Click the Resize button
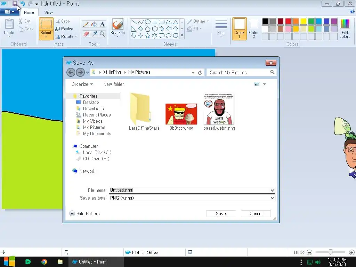356x267 pixels. tap(64, 29)
